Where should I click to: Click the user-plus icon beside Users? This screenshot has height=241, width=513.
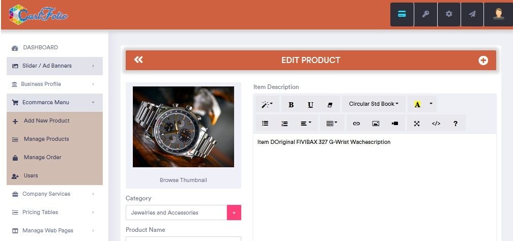tap(15, 176)
